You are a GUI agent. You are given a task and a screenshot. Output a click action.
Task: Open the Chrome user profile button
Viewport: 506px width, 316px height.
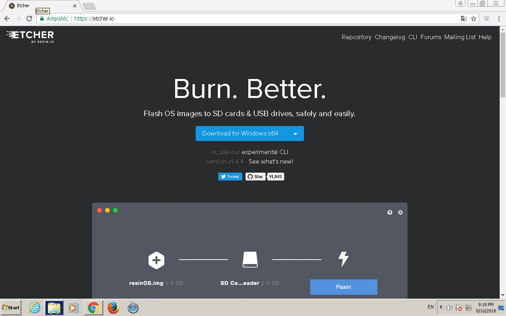pyautogui.click(x=461, y=3)
